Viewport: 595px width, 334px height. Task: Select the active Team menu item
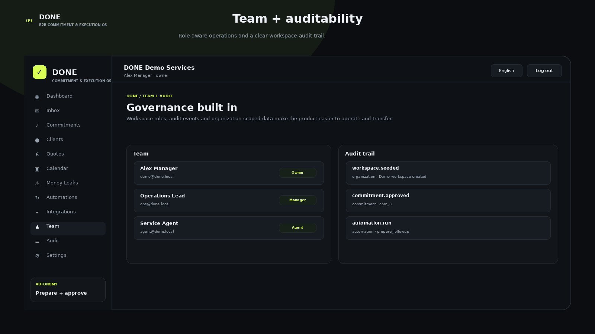pyautogui.click(x=68, y=229)
